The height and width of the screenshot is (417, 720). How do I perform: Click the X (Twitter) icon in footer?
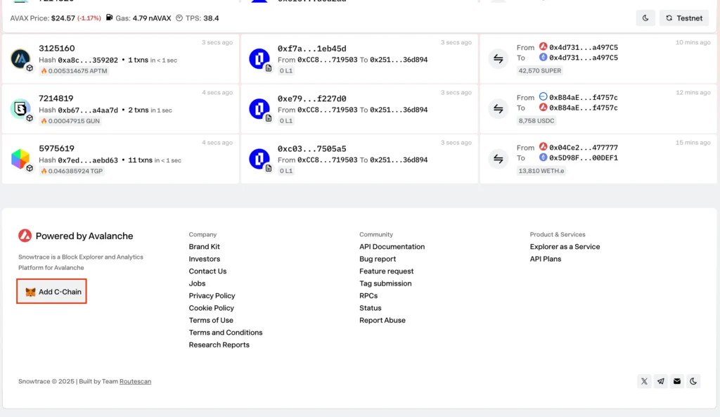pos(644,381)
